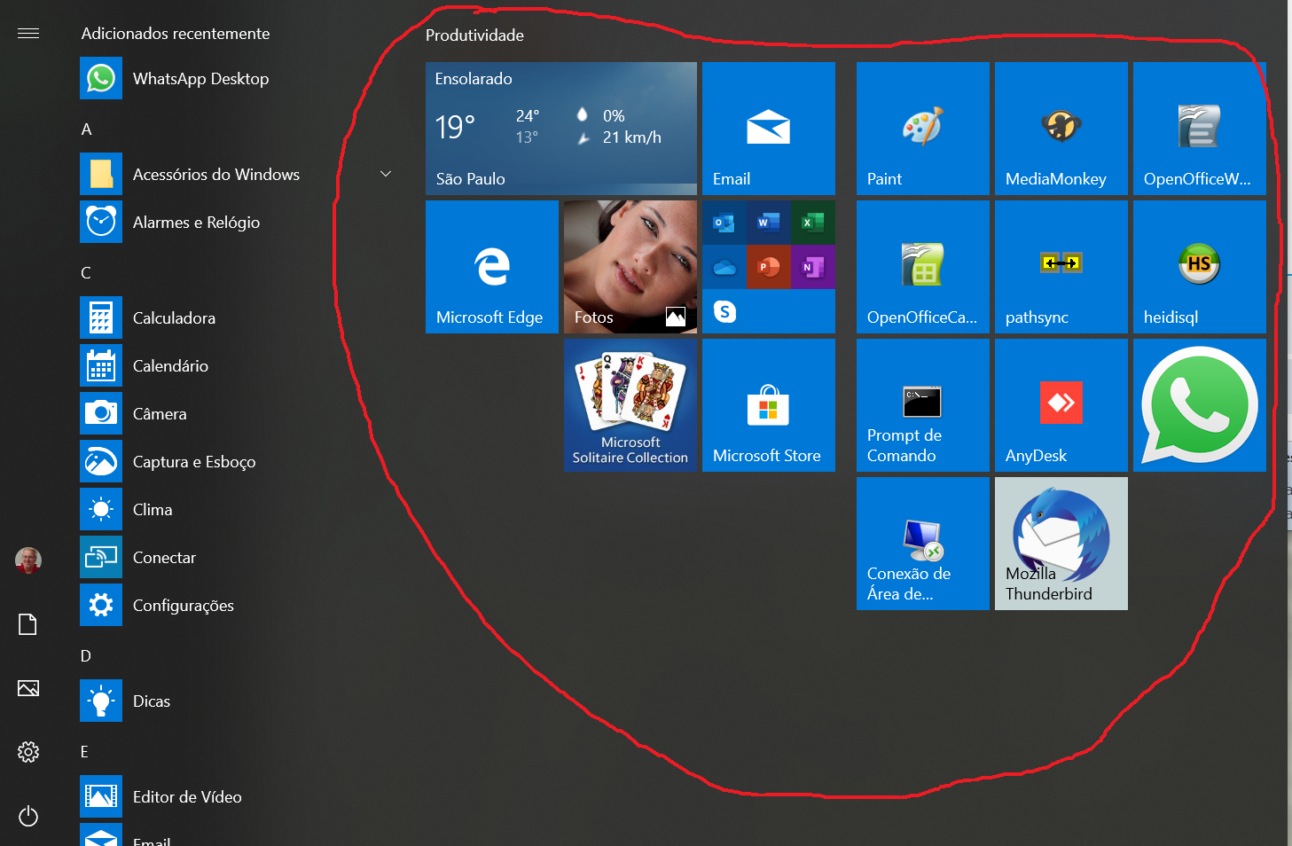Open Microsoft Store tile
Screen dimensions: 1292x846
(x=768, y=404)
